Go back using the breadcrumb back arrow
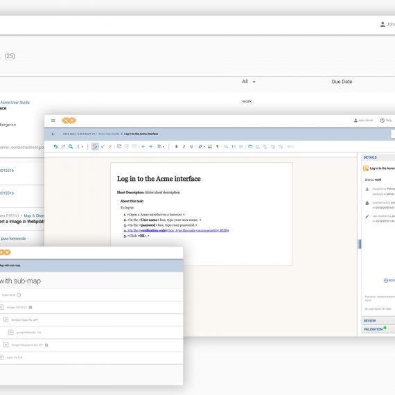Image resolution: width=395 pixels, height=395 pixels. 53,134
